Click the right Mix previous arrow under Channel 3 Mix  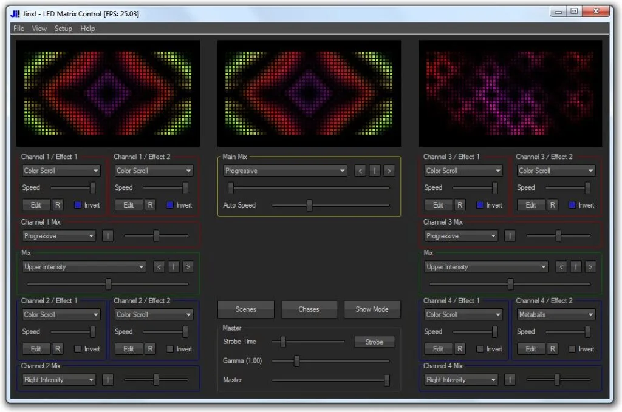tap(561, 267)
